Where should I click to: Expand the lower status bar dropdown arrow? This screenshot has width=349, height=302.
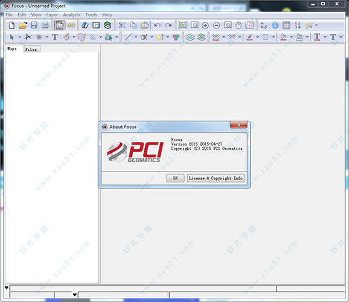pyautogui.click(x=75, y=295)
